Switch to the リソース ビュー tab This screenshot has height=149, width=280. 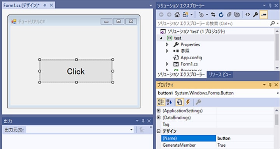(220, 74)
